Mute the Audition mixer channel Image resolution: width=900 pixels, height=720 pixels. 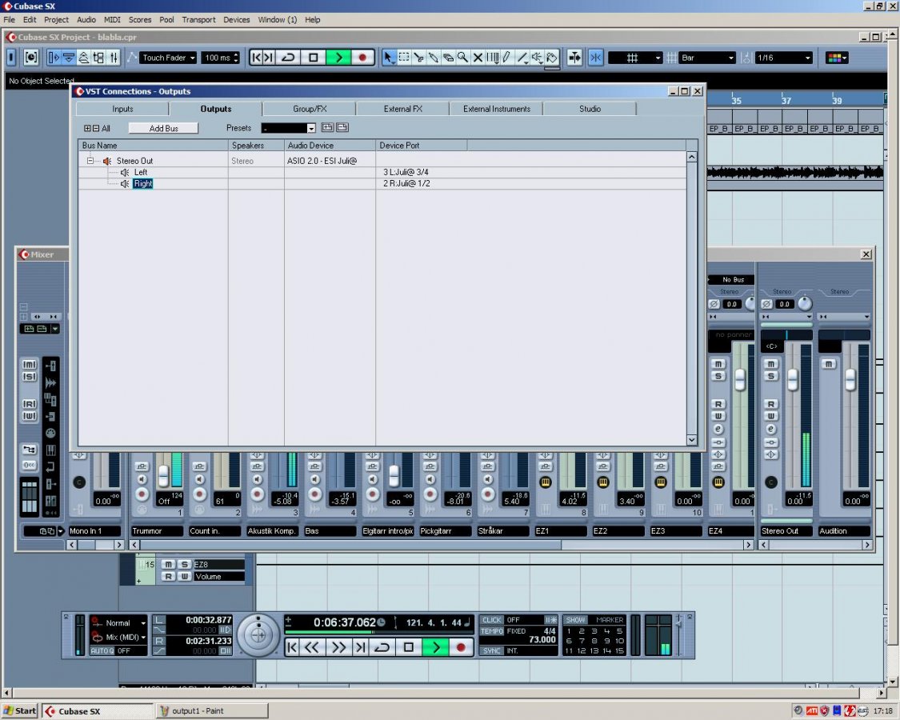(x=828, y=364)
